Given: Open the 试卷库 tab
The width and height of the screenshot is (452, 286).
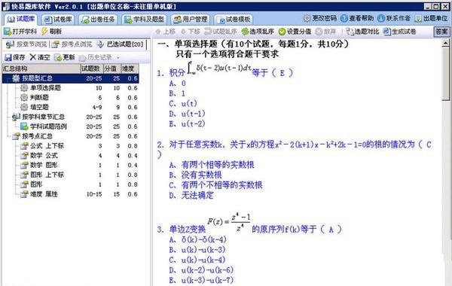Looking at the screenshot, I should (58, 20).
